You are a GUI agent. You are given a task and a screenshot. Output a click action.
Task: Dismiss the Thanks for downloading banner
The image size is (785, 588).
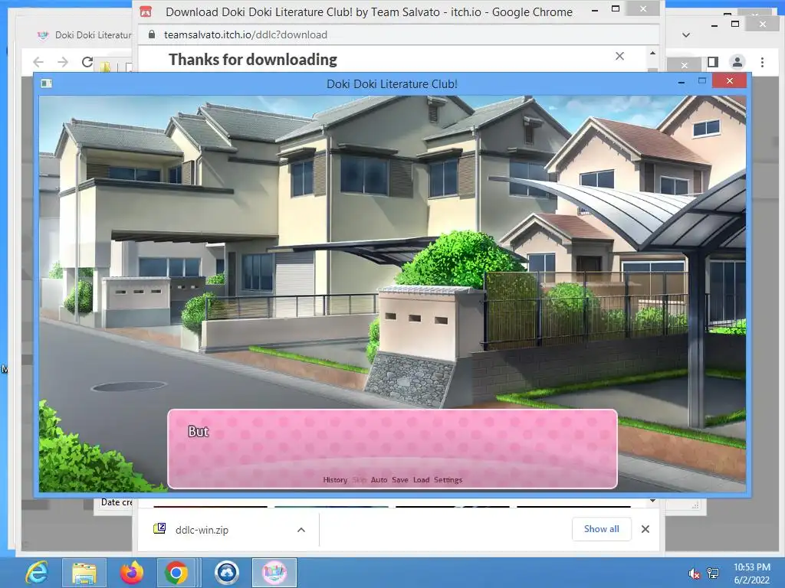(x=619, y=56)
